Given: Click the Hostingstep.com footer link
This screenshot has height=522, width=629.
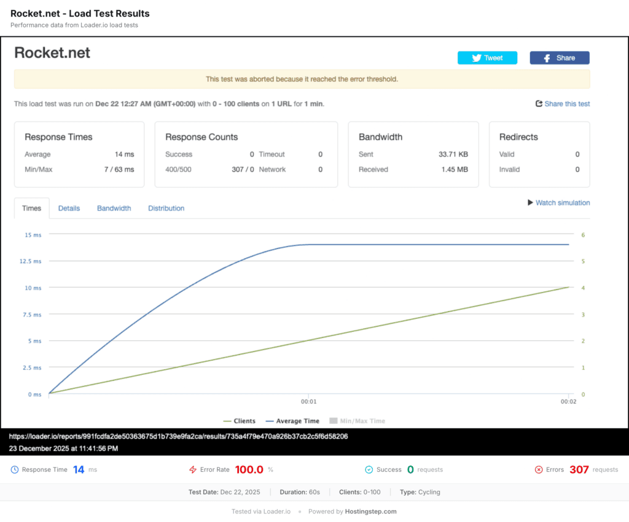Looking at the screenshot, I should tap(370, 511).
